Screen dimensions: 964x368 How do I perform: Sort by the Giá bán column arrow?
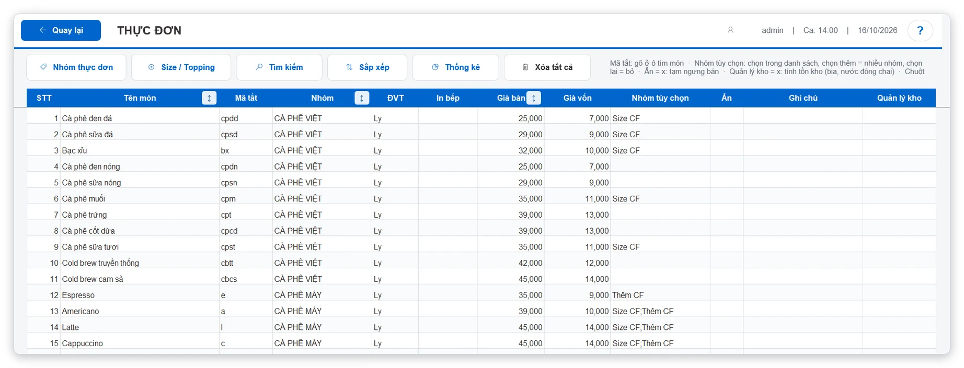[534, 98]
